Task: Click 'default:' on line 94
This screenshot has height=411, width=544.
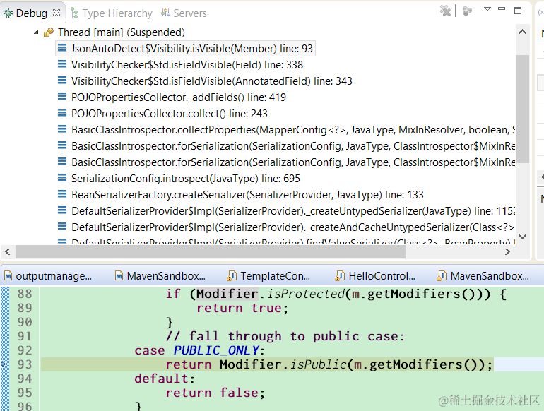Action: 165,379
